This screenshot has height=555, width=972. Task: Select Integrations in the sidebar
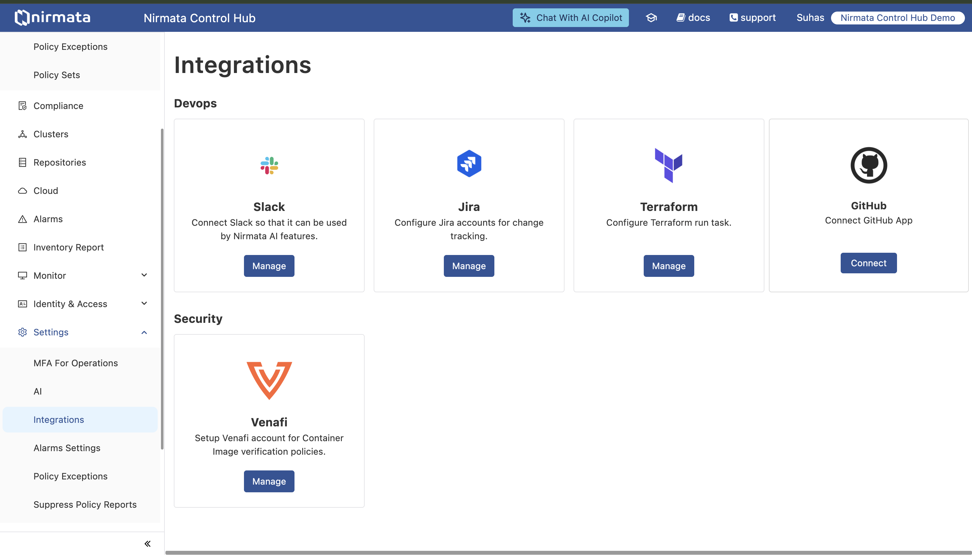pos(58,419)
